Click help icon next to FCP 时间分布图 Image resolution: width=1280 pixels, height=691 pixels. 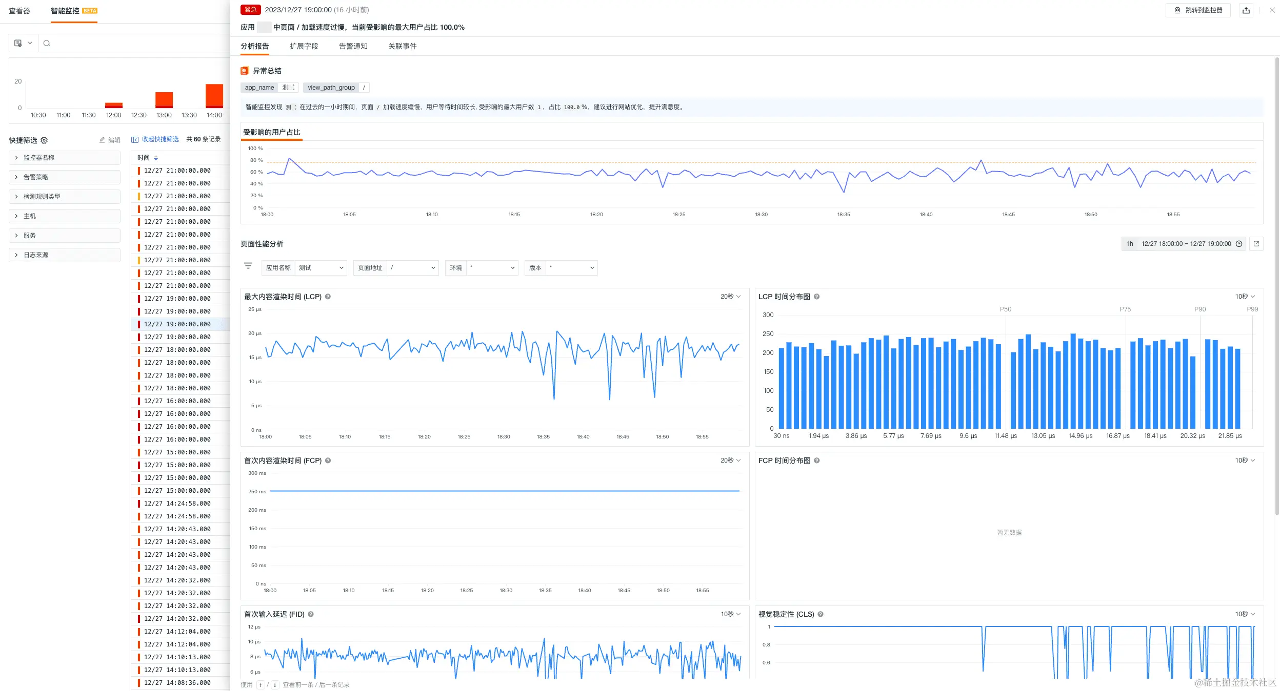click(x=817, y=460)
